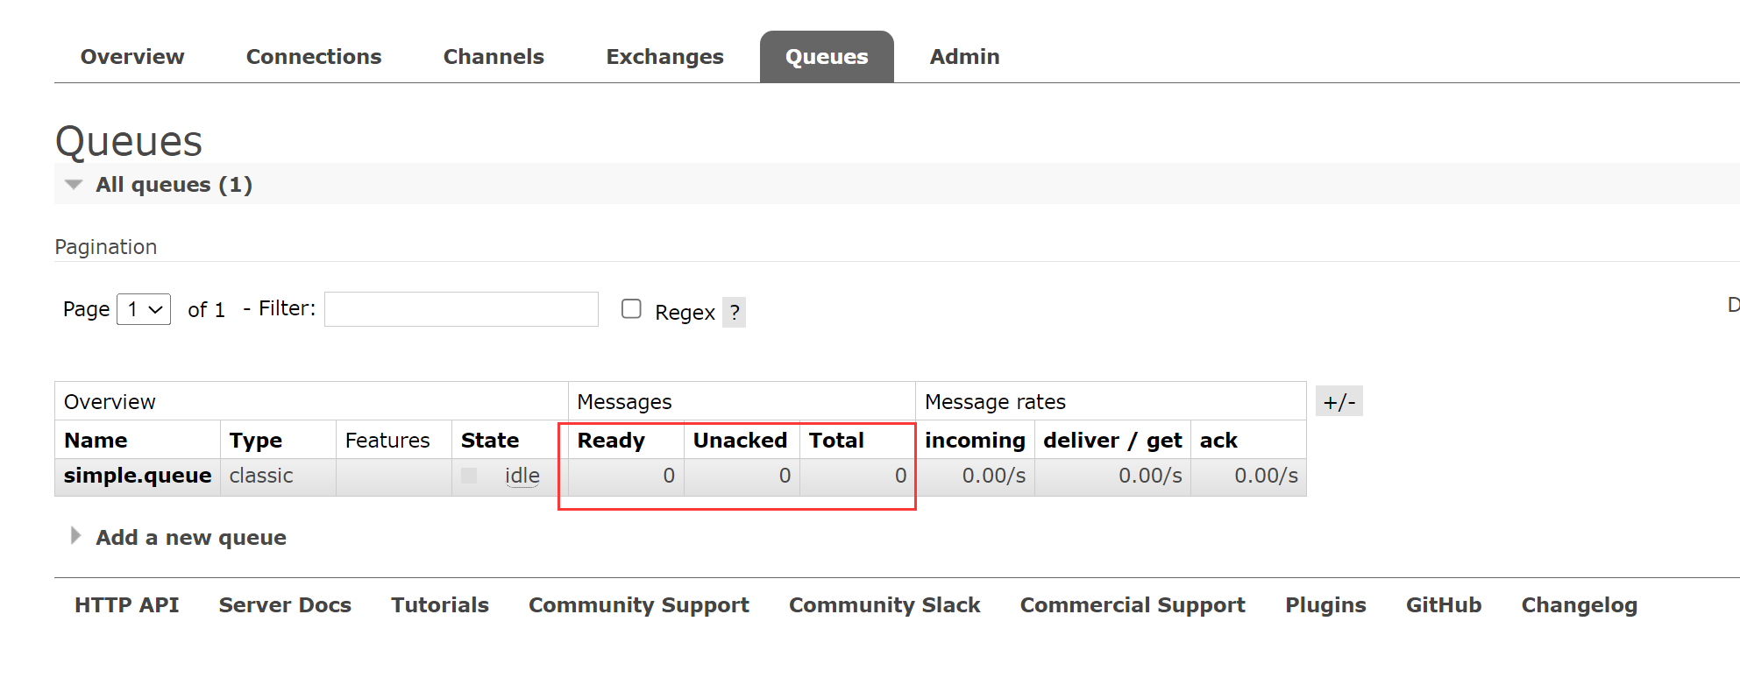Open the Regex help question mark
This screenshot has height=699, width=1740.
[735, 312]
